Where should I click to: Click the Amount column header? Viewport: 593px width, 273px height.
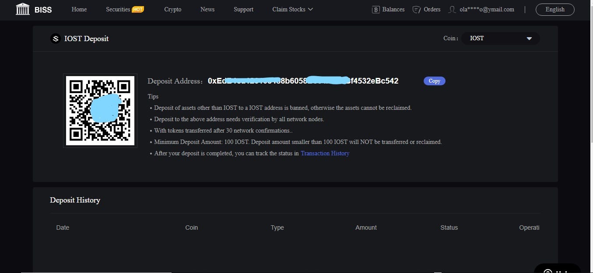(x=366, y=227)
